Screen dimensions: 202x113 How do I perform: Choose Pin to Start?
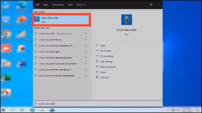pos(106,51)
